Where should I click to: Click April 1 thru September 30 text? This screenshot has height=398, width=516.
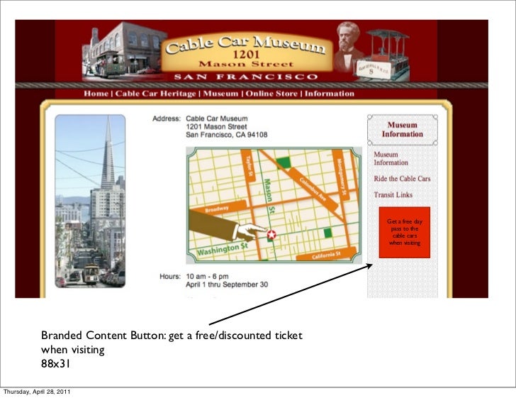point(227,284)
